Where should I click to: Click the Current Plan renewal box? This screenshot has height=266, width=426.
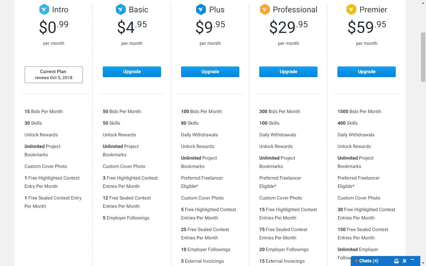tap(54, 75)
